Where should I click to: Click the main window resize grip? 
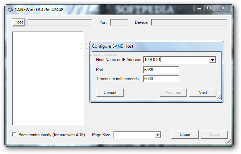229,141
